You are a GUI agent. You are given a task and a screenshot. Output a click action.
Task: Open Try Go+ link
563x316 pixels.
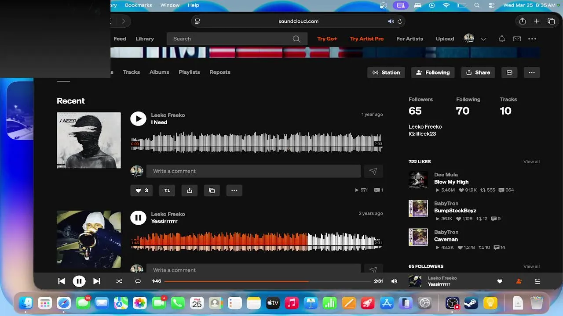tap(327, 39)
